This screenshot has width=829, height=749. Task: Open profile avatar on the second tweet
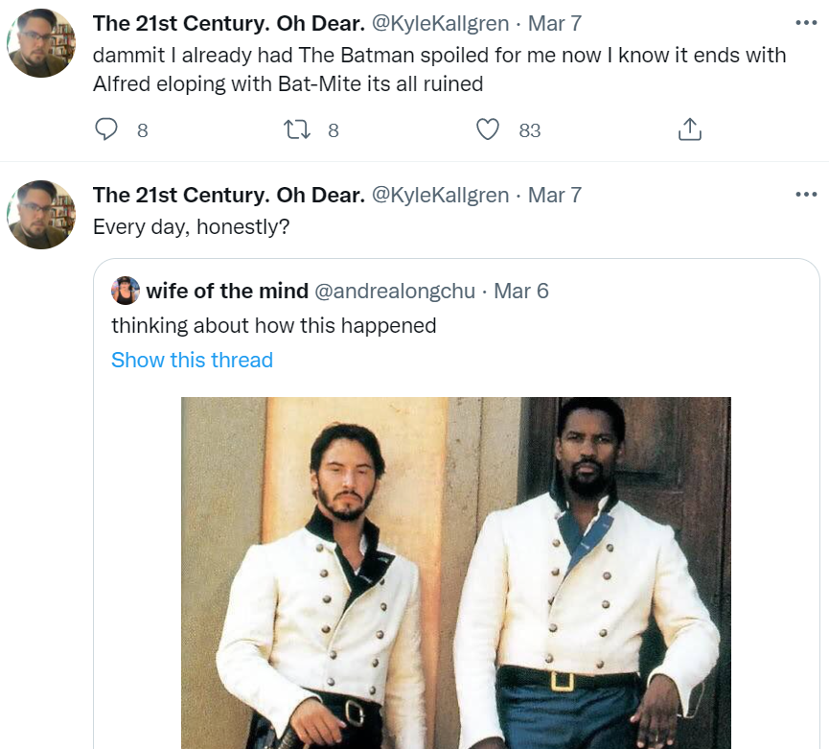tap(41, 215)
